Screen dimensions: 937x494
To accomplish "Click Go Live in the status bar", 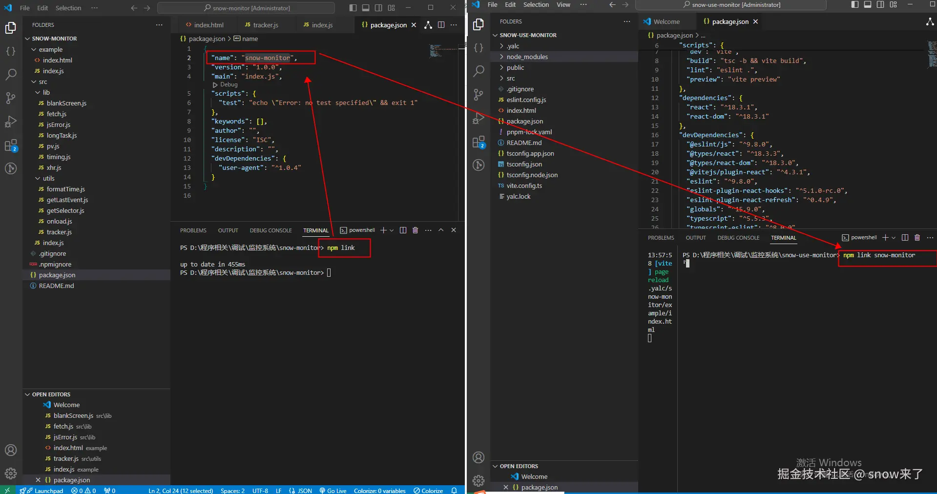I will 333,490.
